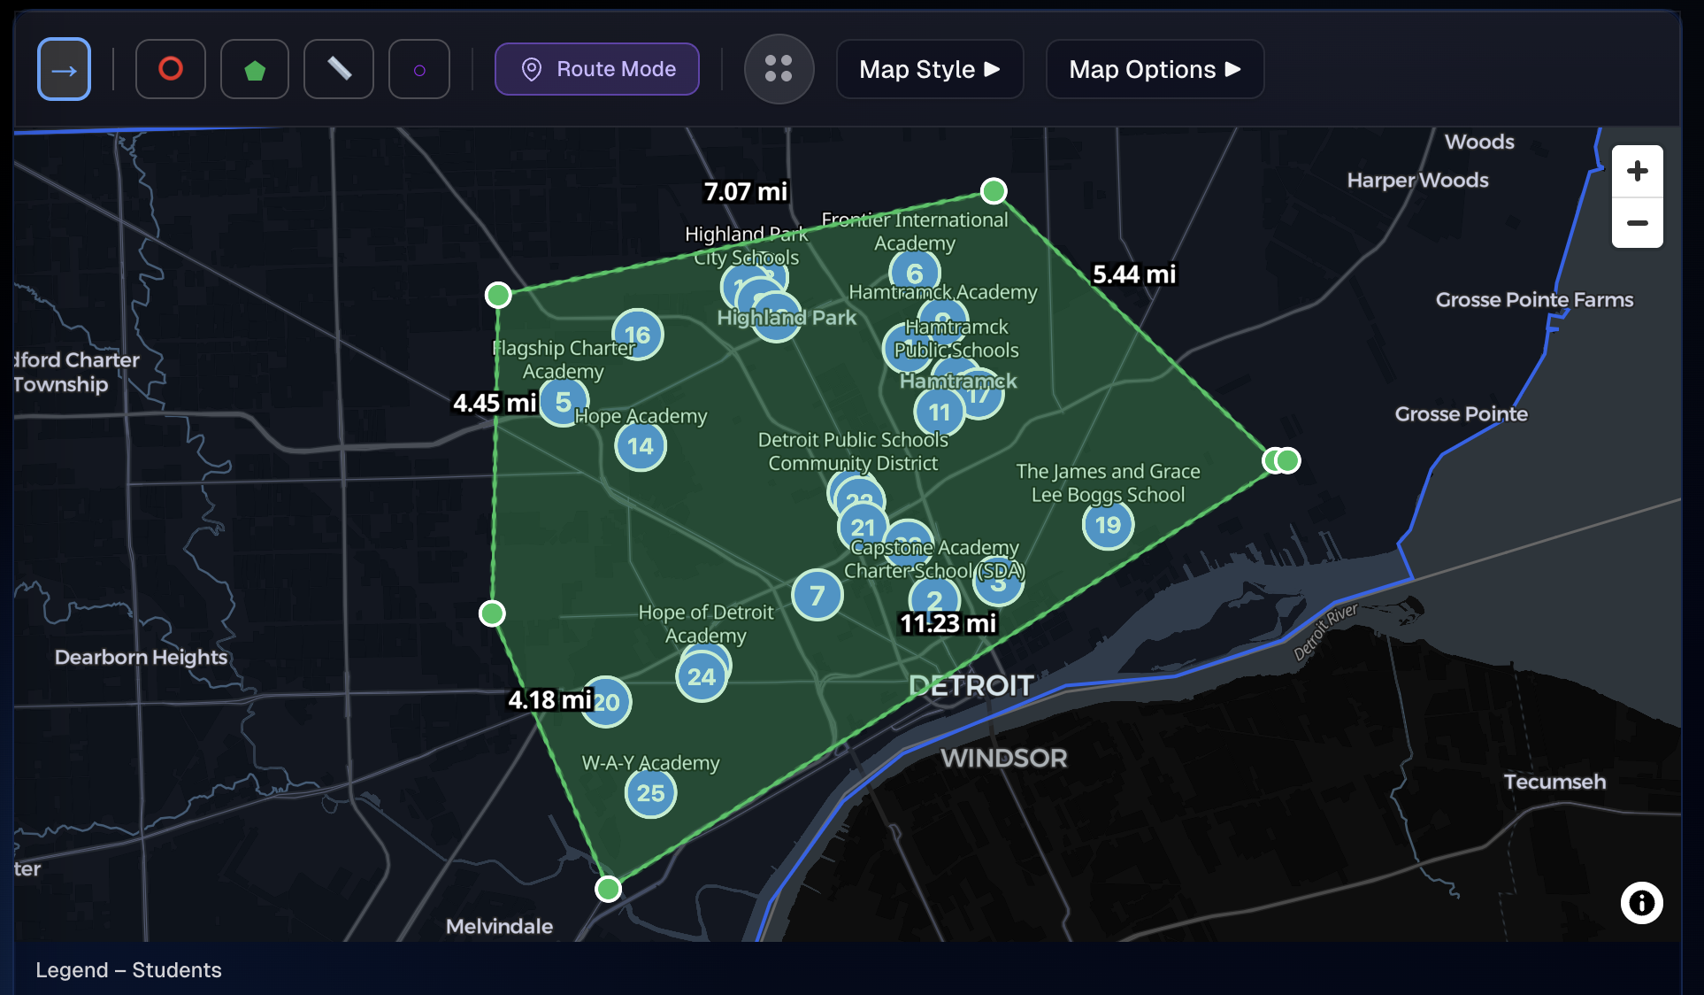The height and width of the screenshot is (995, 1704).
Task: Select marker 16 near Flagship Charter Academy
Action: click(637, 334)
